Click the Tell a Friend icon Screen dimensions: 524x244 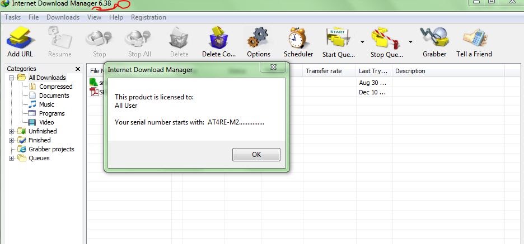click(475, 37)
